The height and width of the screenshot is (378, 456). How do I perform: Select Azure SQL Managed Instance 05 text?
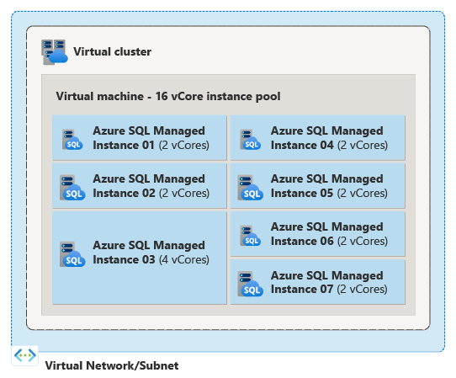[x=329, y=186]
